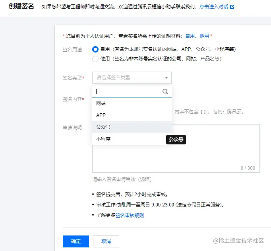
Task: Click the 自用 proof materials link
Action: (x=190, y=36)
